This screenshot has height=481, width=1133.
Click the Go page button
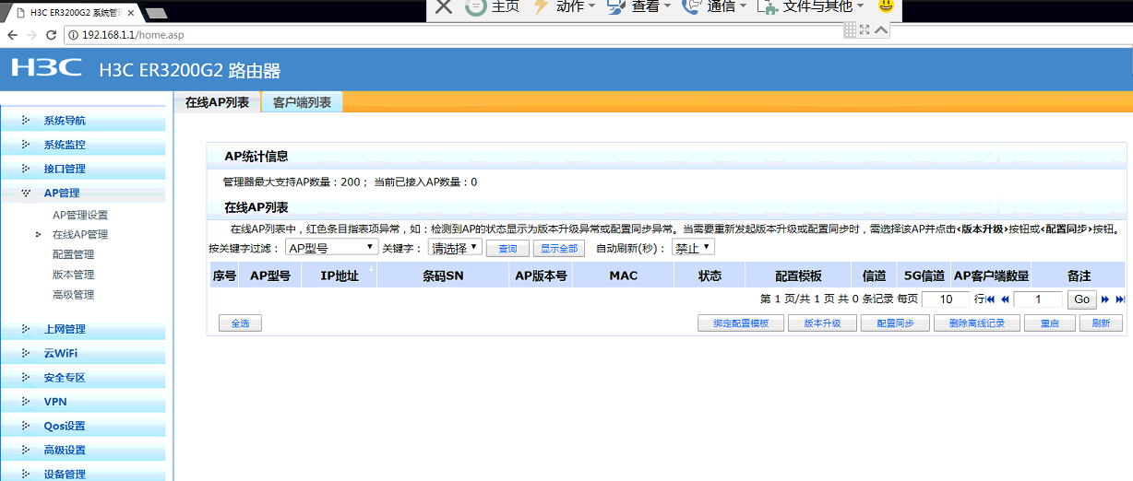point(1082,299)
